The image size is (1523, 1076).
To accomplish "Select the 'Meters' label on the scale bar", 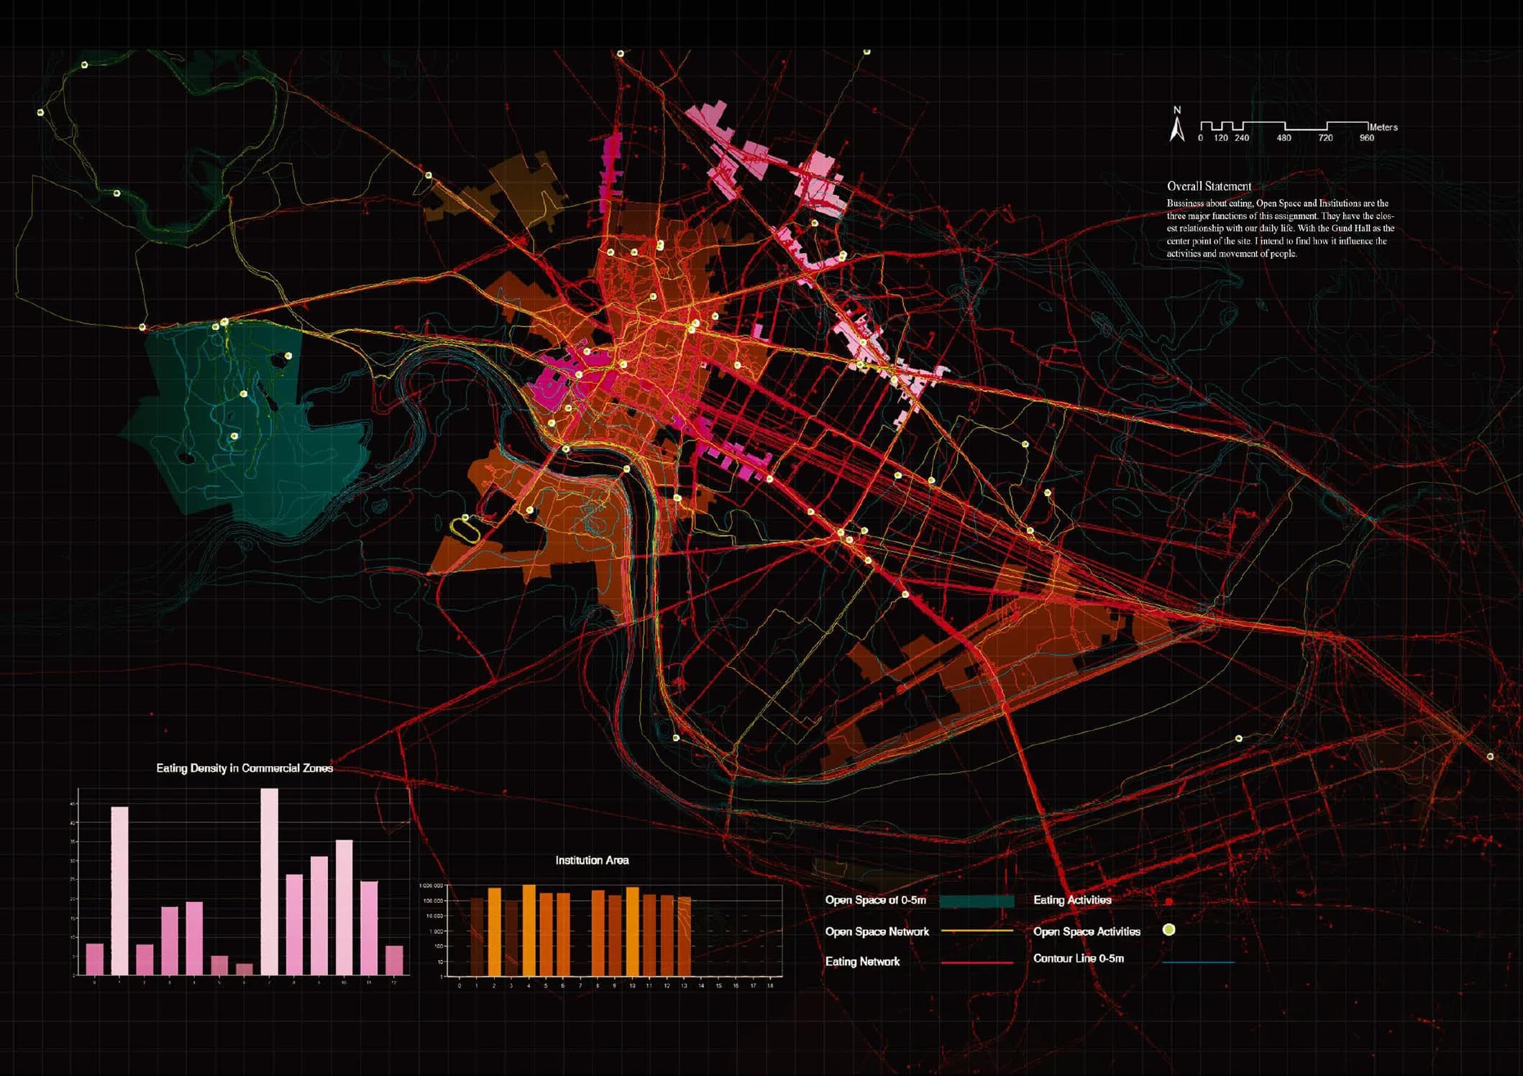I will click(1383, 127).
